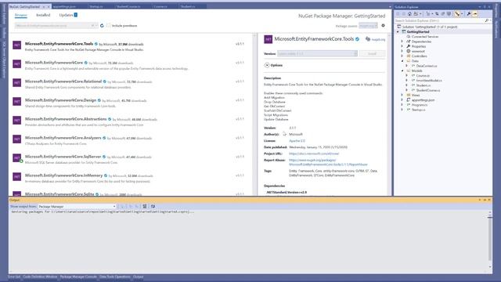
Task: Toggle Include prerelease checkbox
Action: pyautogui.click(x=109, y=26)
